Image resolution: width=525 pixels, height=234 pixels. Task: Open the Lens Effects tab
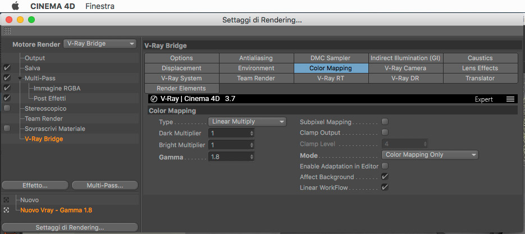pyautogui.click(x=481, y=68)
